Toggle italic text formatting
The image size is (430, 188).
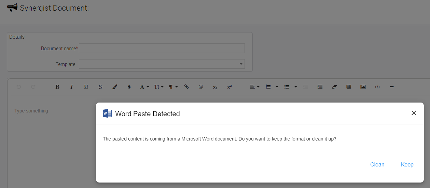(72, 87)
